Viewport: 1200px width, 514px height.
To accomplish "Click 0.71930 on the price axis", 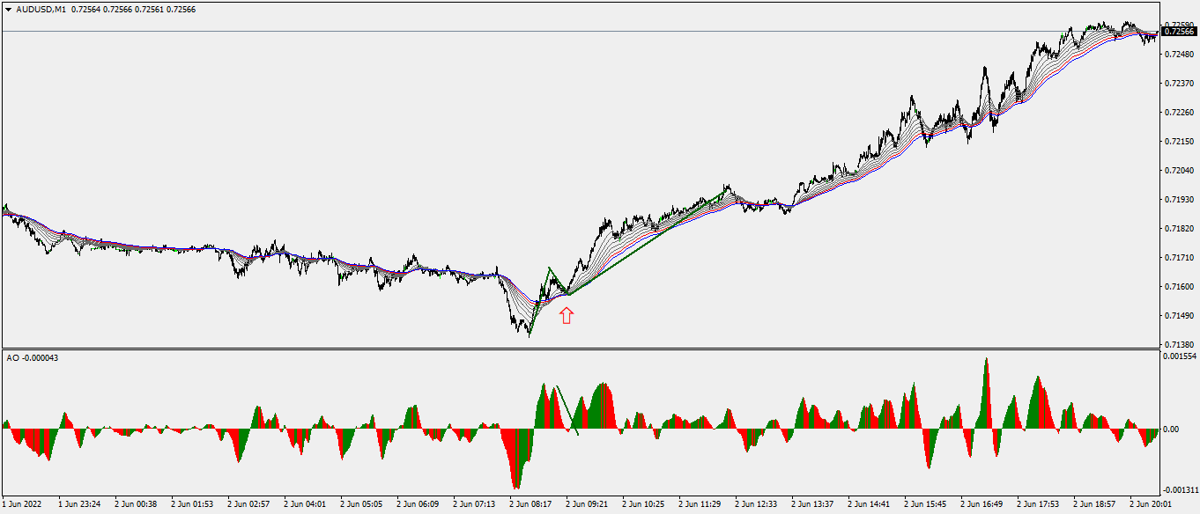I will pos(1179,200).
